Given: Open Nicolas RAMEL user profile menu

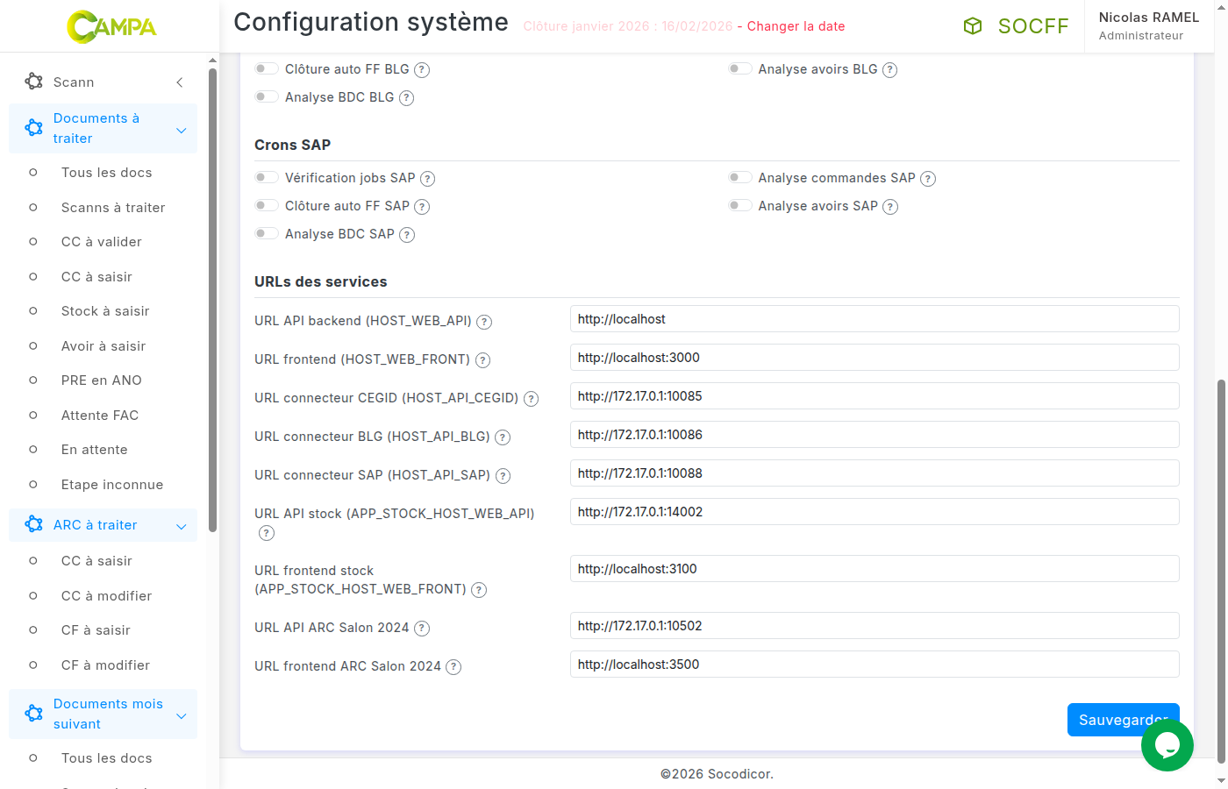Looking at the screenshot, I should click(x=1148, y=26).
